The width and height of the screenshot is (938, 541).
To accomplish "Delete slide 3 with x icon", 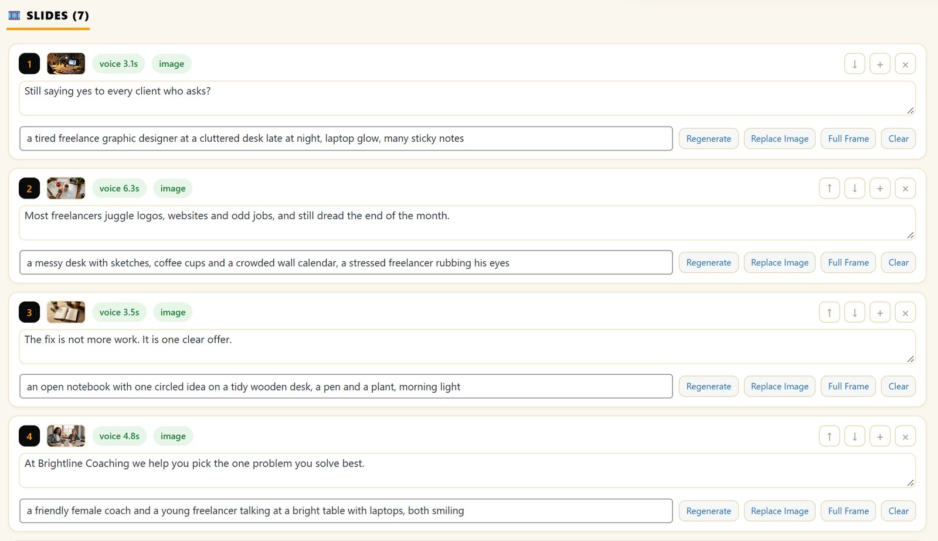I will (x=905, y=312).
